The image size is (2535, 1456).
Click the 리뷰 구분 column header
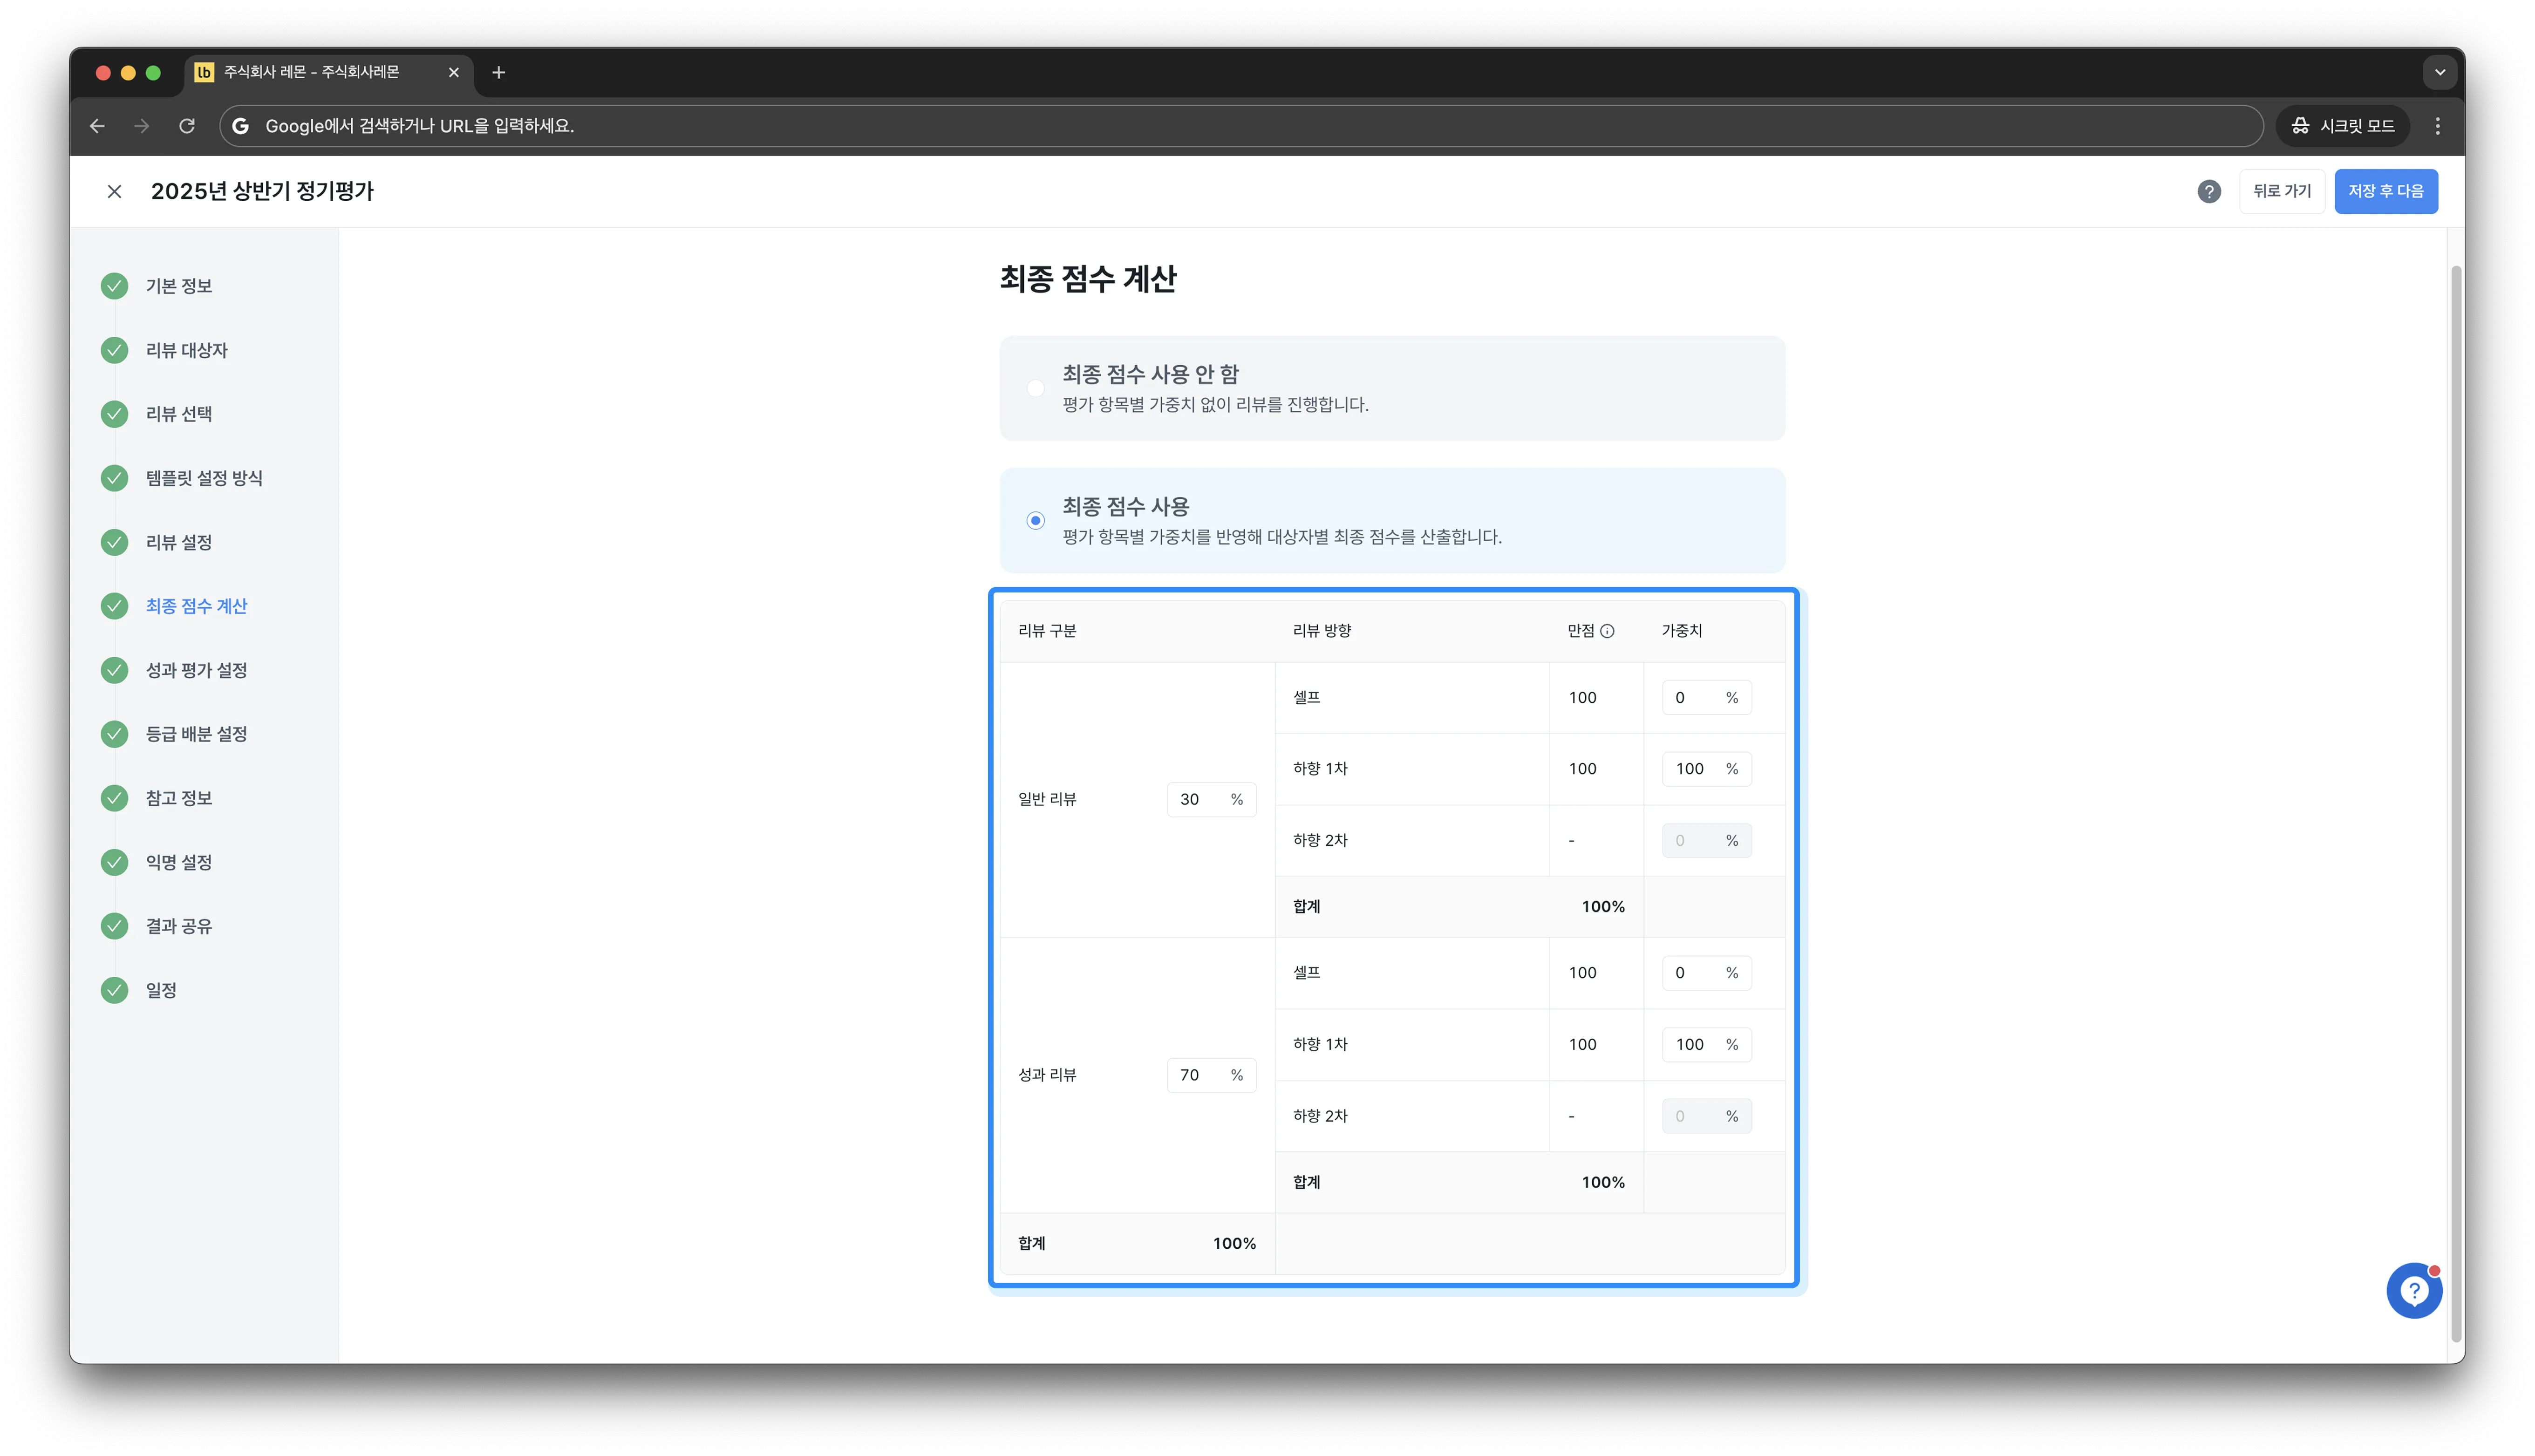pos(1047,631)
